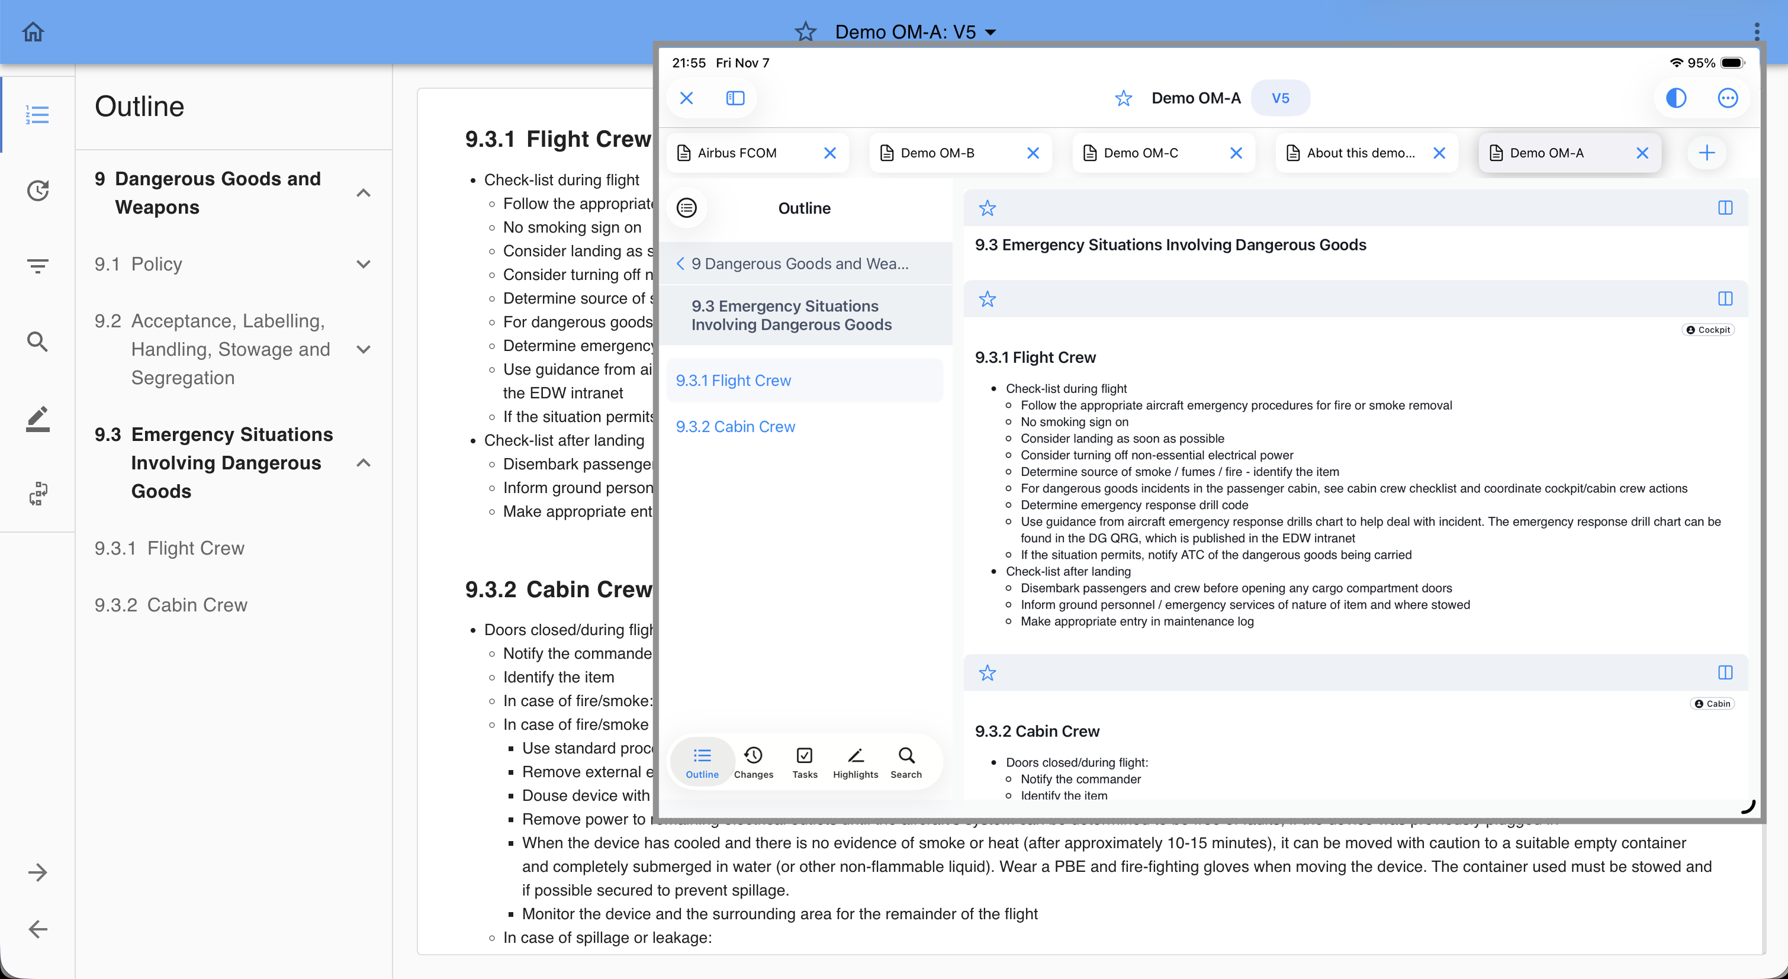This screenshot has height=979, width=1788.
Task: Click the home icon in top bar
Action: [x=33, y=32]
